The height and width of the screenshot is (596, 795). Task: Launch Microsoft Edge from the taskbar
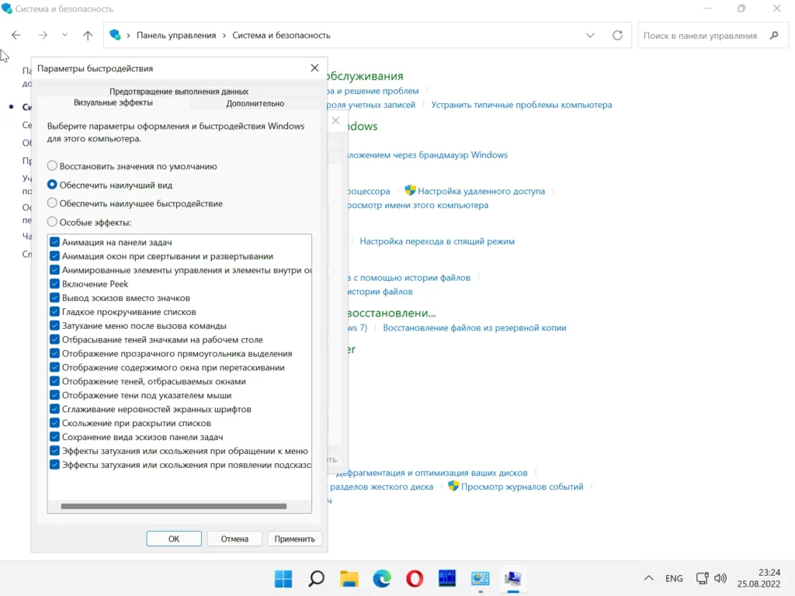[x=381, y=578]
